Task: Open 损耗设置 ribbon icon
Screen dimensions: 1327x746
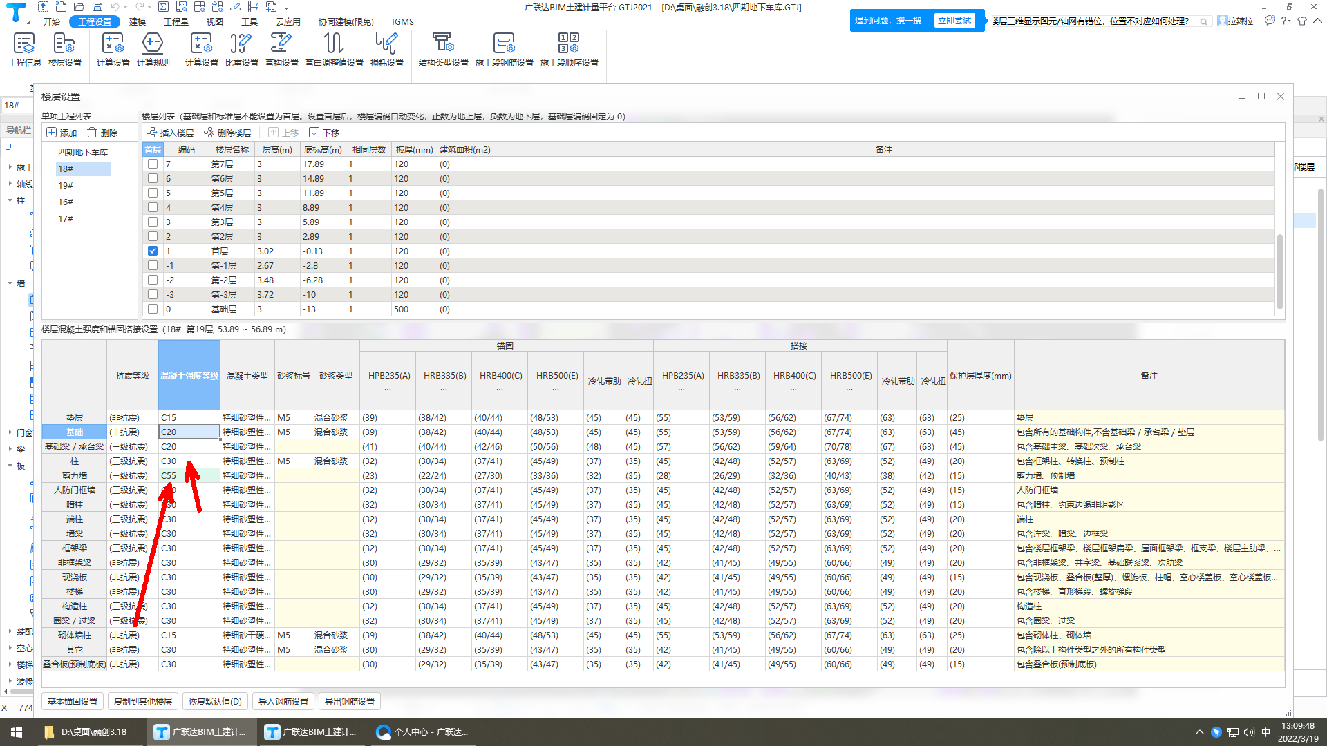Action: coord(386,50)
